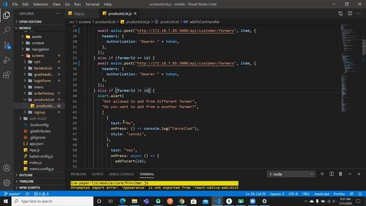Open File Explorer from the taskbar

coord(134,201)
